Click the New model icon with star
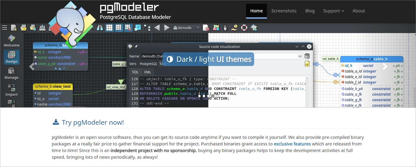This screenshot has height=167, width=416. tap(14, 28)
